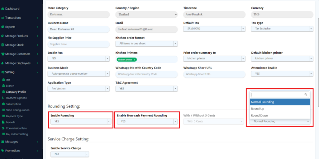Open Payment Options settings page
319x159 pixels.
[16, 98]
